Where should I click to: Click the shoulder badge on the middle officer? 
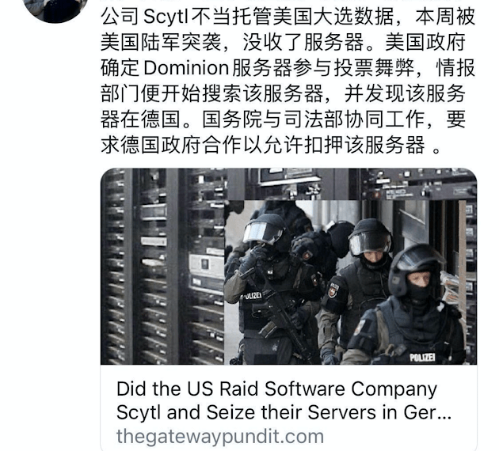coord(333,290)
